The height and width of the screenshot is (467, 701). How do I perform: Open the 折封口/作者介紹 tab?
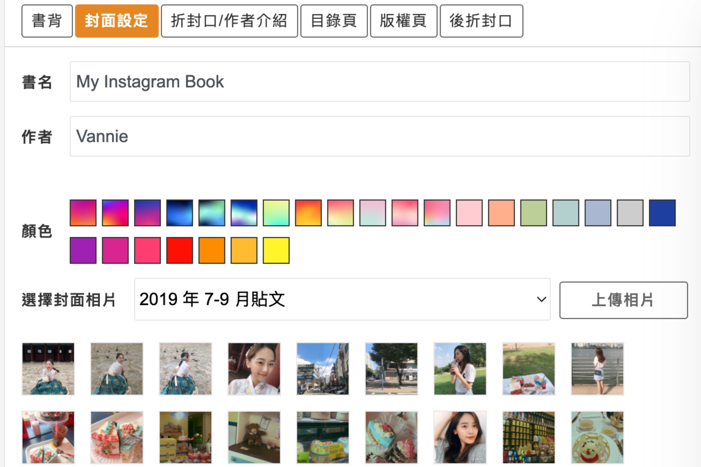point(229,21)
